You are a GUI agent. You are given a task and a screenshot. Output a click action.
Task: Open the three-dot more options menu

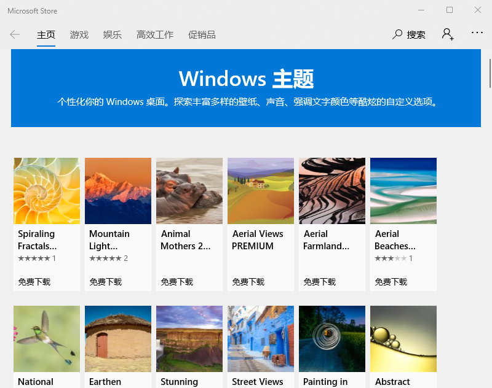tap(477, 33)
